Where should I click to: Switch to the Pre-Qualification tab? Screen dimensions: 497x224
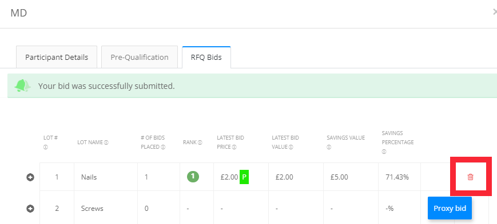(140, 57)
